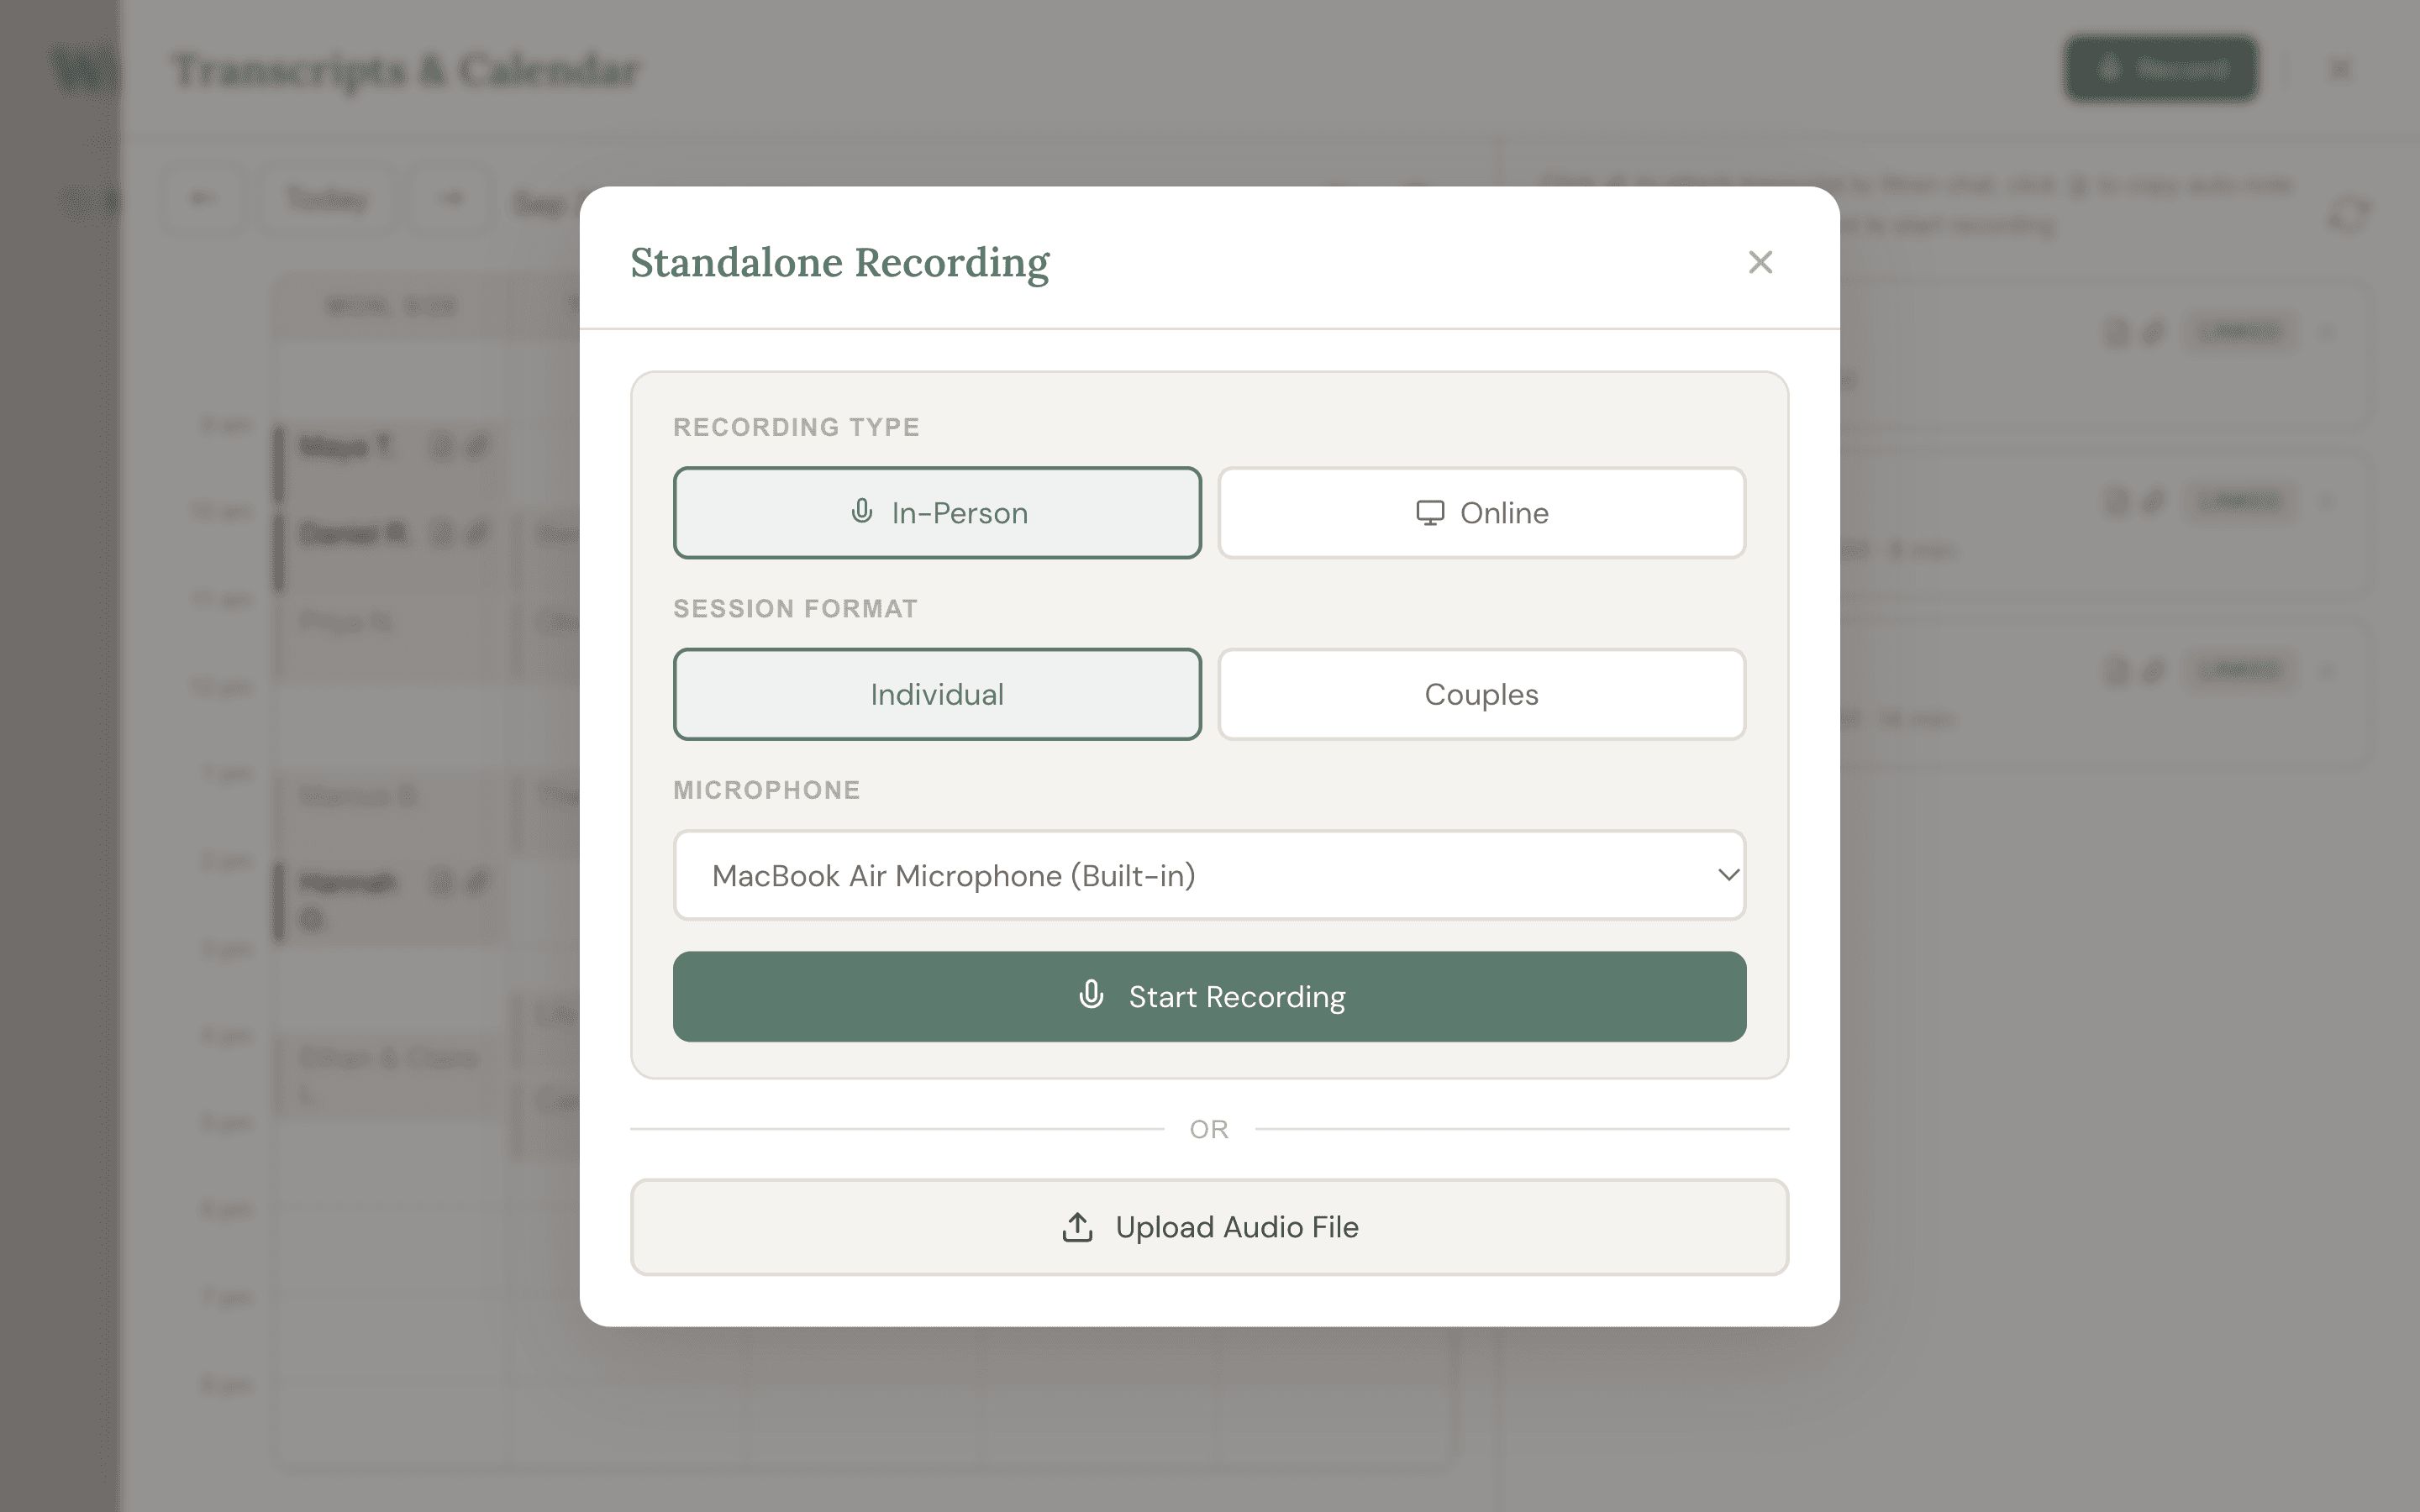Image resolution: width=2420 pixels, height=1512 pixels.
Task: Click the blurred Record button in the background
Action: pyautogui.click(x=2161, y=69)
